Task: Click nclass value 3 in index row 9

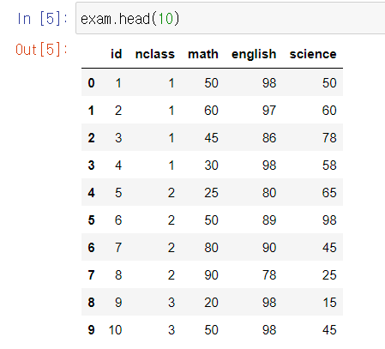Action: tap(171, 330)
